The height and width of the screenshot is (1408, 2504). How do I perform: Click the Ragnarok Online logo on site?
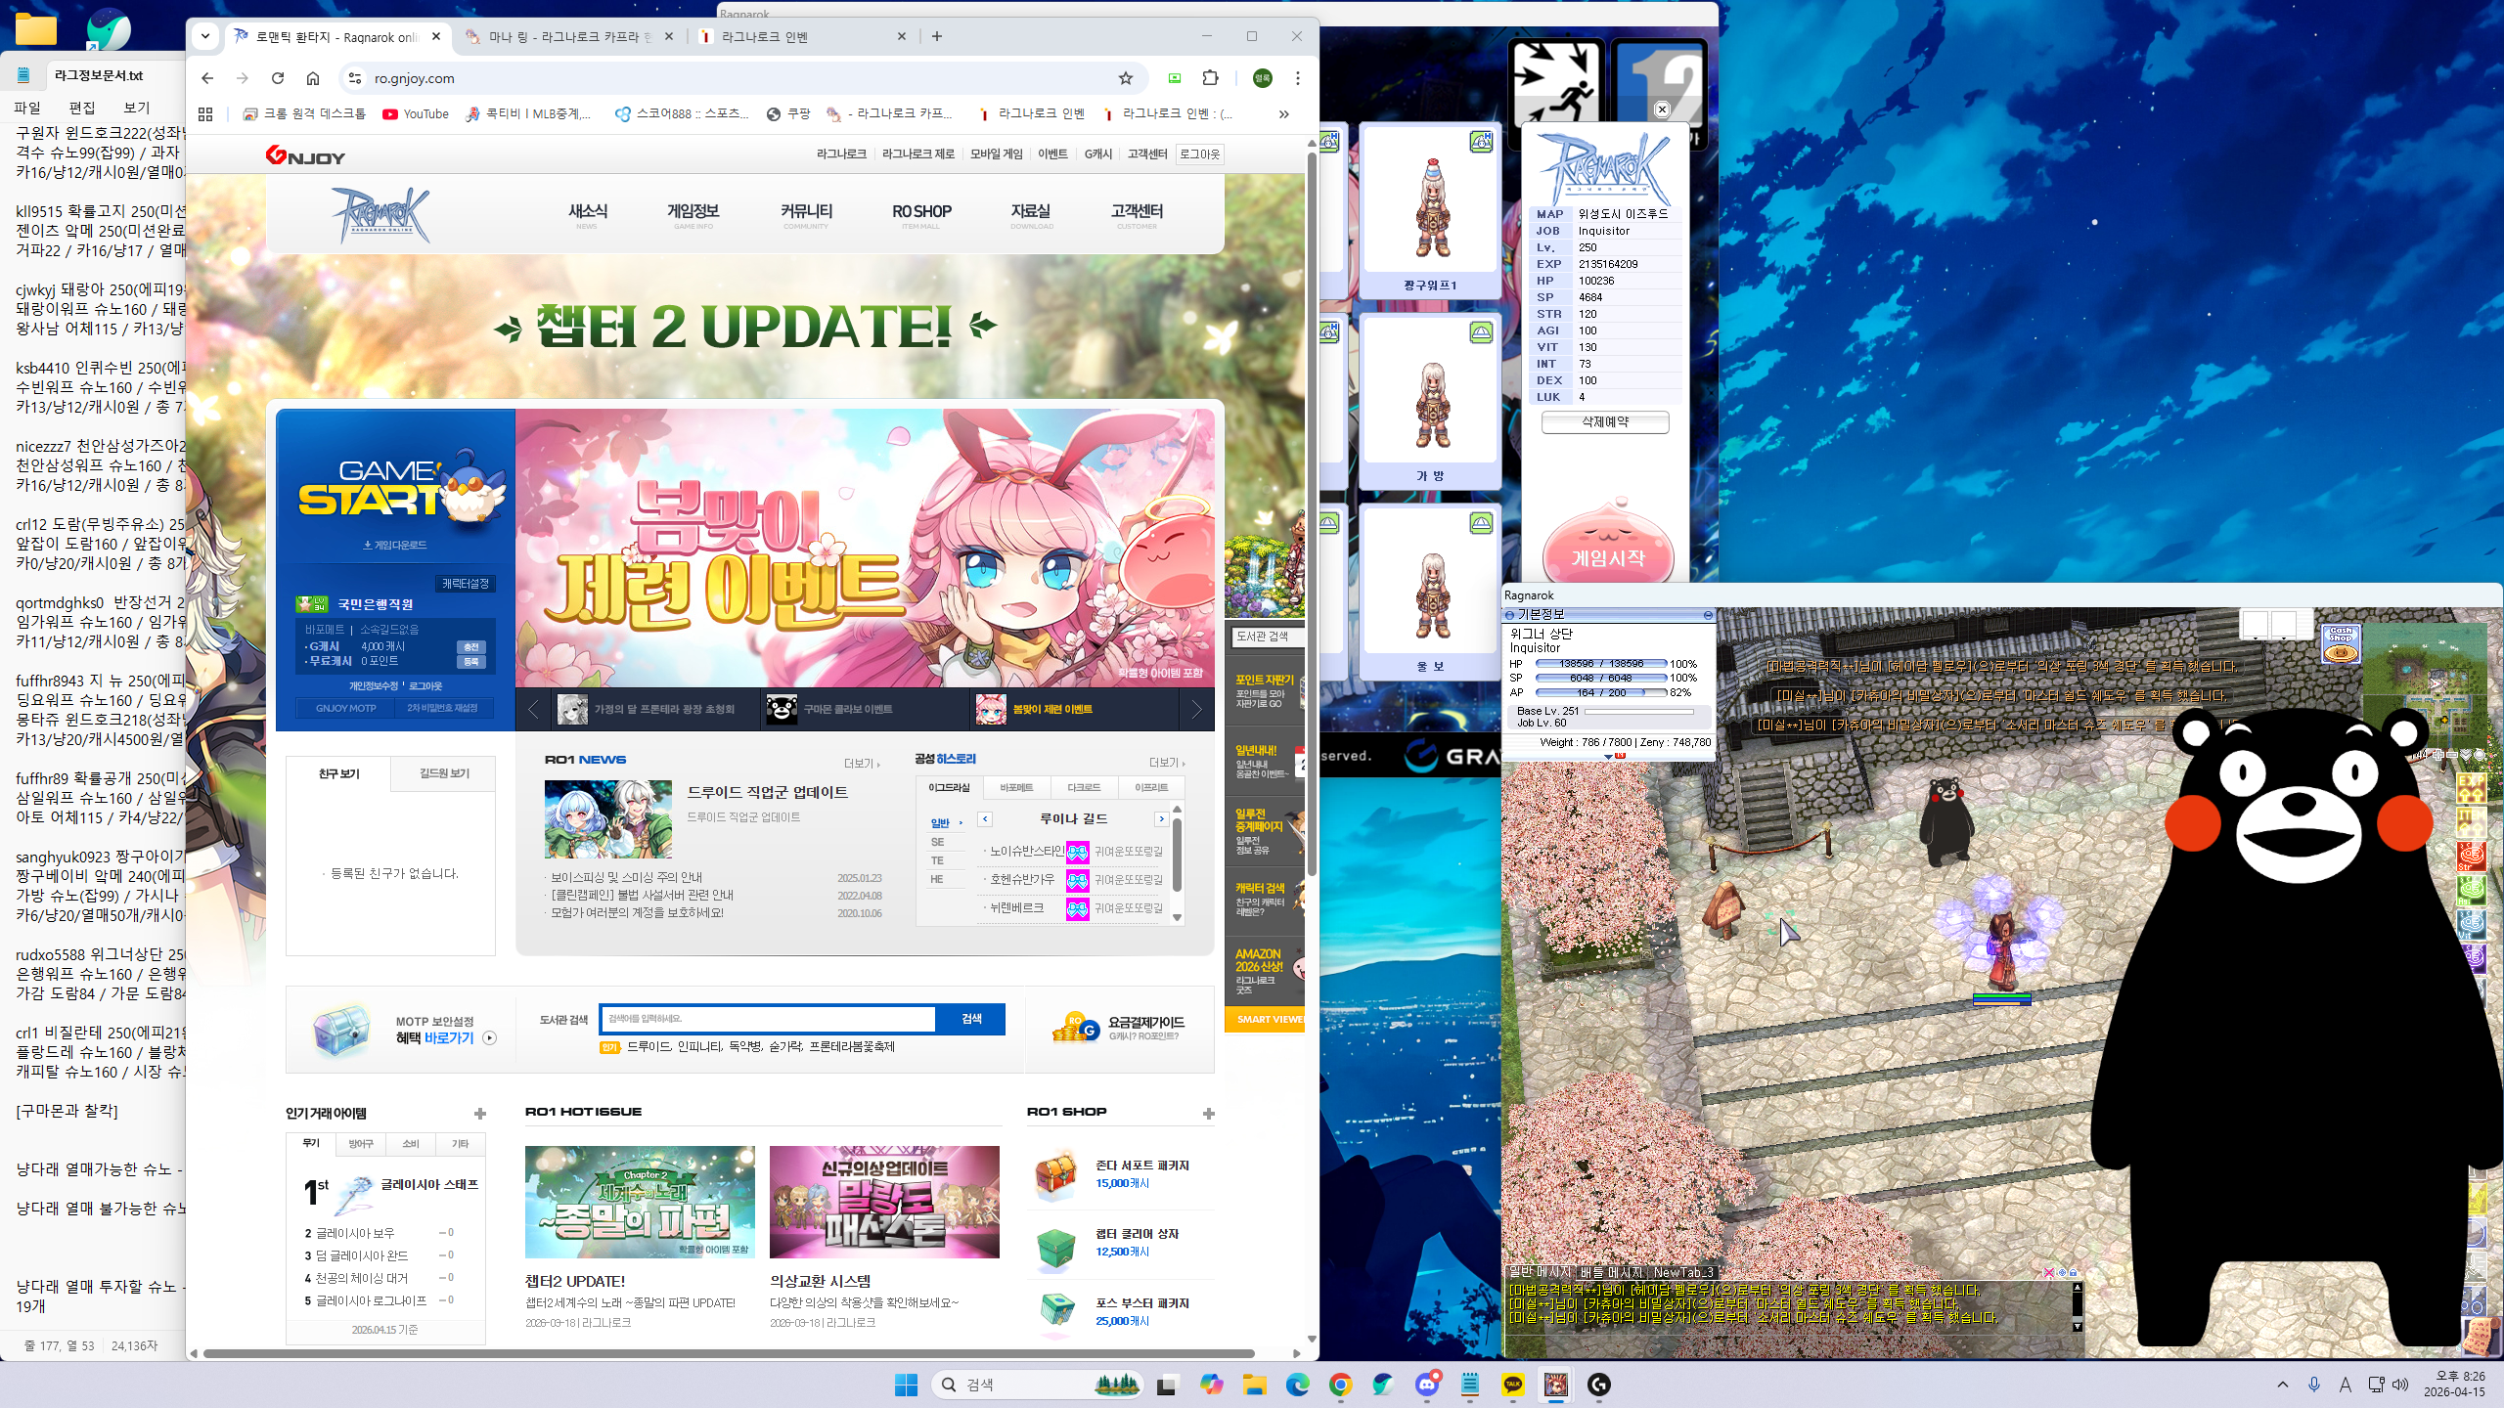(380, 213)
